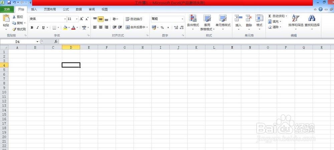Open Cell Styles (单元格样式)

223,22
